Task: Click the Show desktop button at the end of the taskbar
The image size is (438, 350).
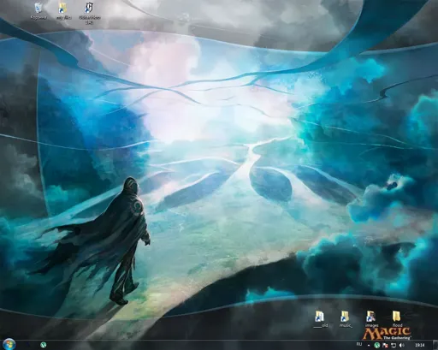Action: click(x=435, y=345)
